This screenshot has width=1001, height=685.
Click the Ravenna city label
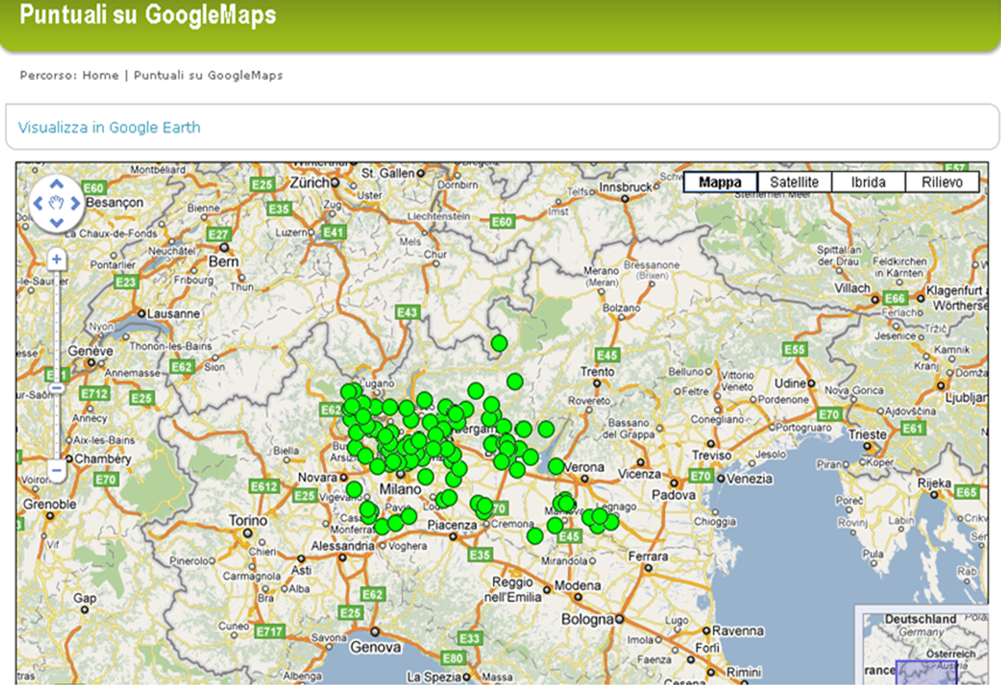[737, 630]
